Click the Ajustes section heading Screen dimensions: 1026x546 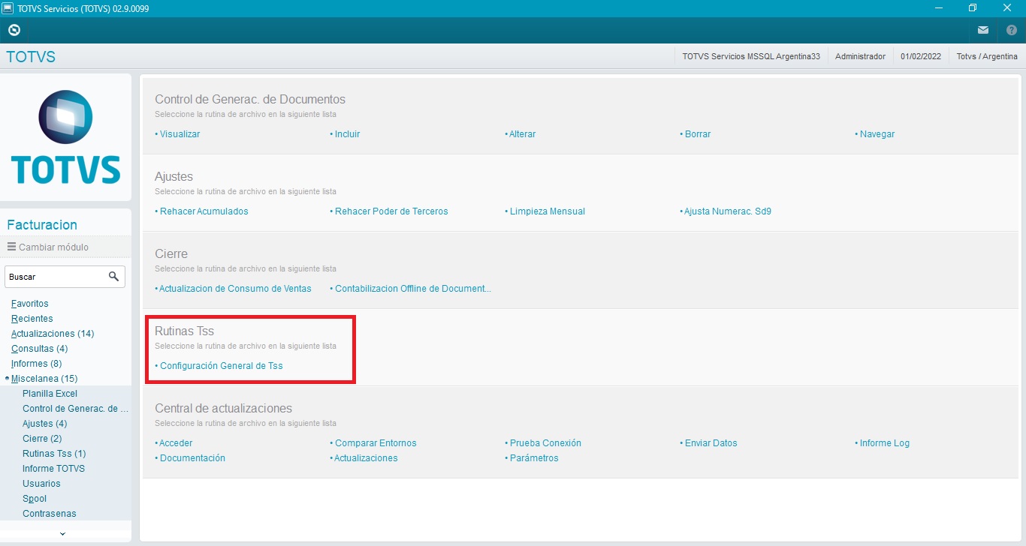click(x=174, y=176)
